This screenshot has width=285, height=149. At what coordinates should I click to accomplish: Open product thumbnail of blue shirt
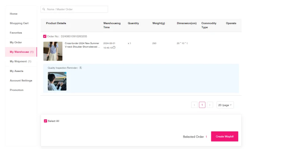tap(53, 51)
